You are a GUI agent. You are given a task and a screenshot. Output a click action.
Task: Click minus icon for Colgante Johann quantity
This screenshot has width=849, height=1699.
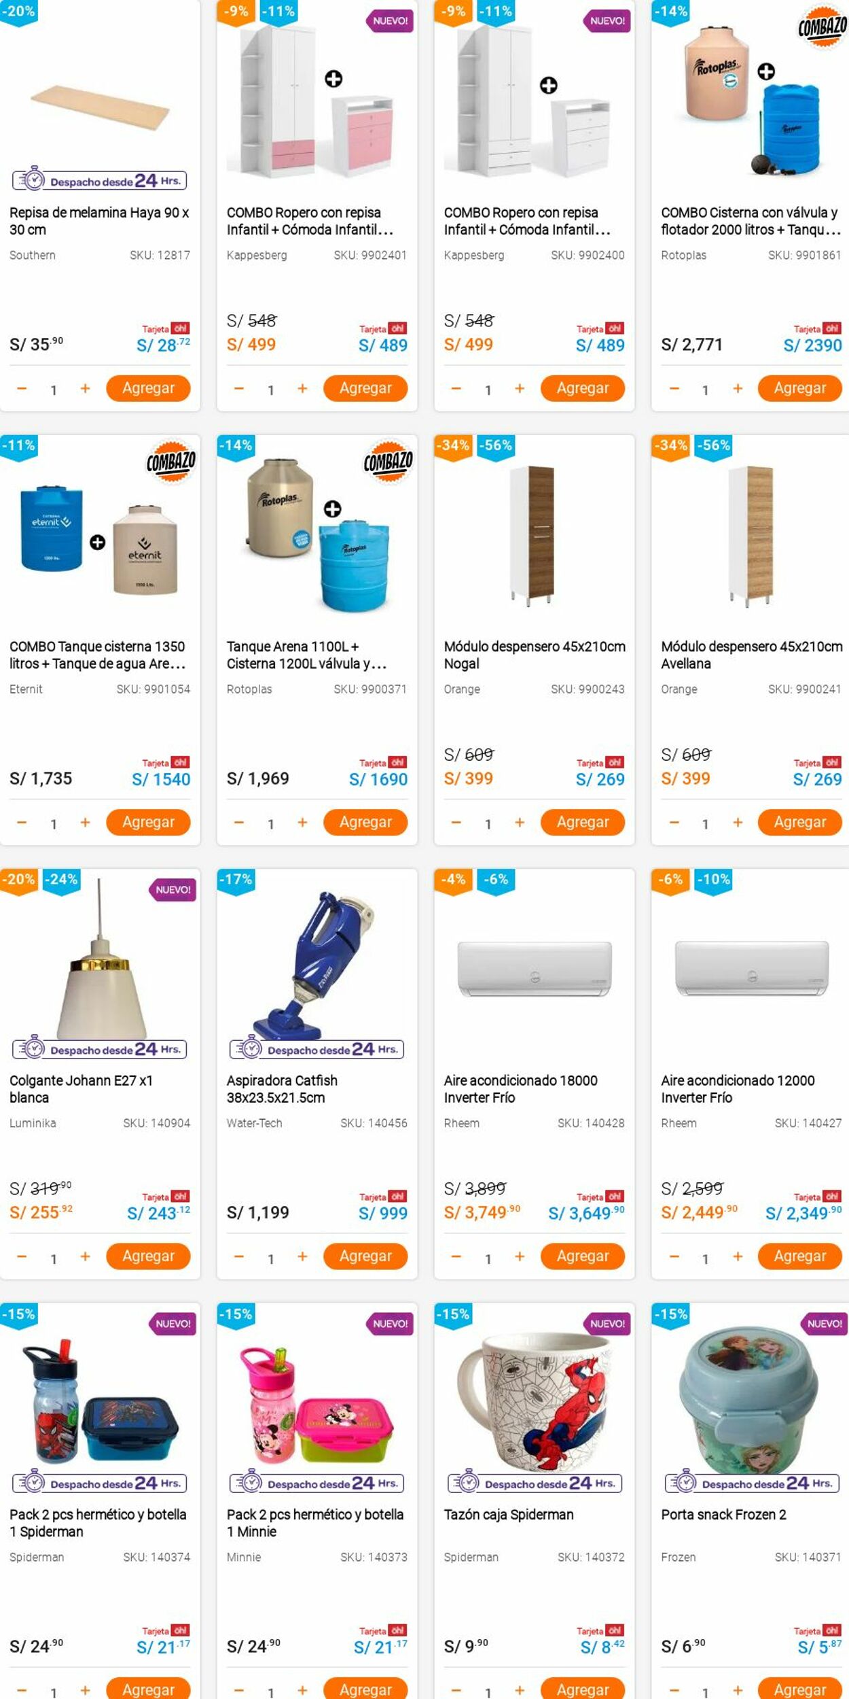(x=22, y=1257)
